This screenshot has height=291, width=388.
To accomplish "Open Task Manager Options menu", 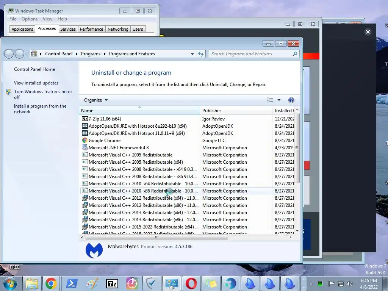I will [x=30, y=19].
